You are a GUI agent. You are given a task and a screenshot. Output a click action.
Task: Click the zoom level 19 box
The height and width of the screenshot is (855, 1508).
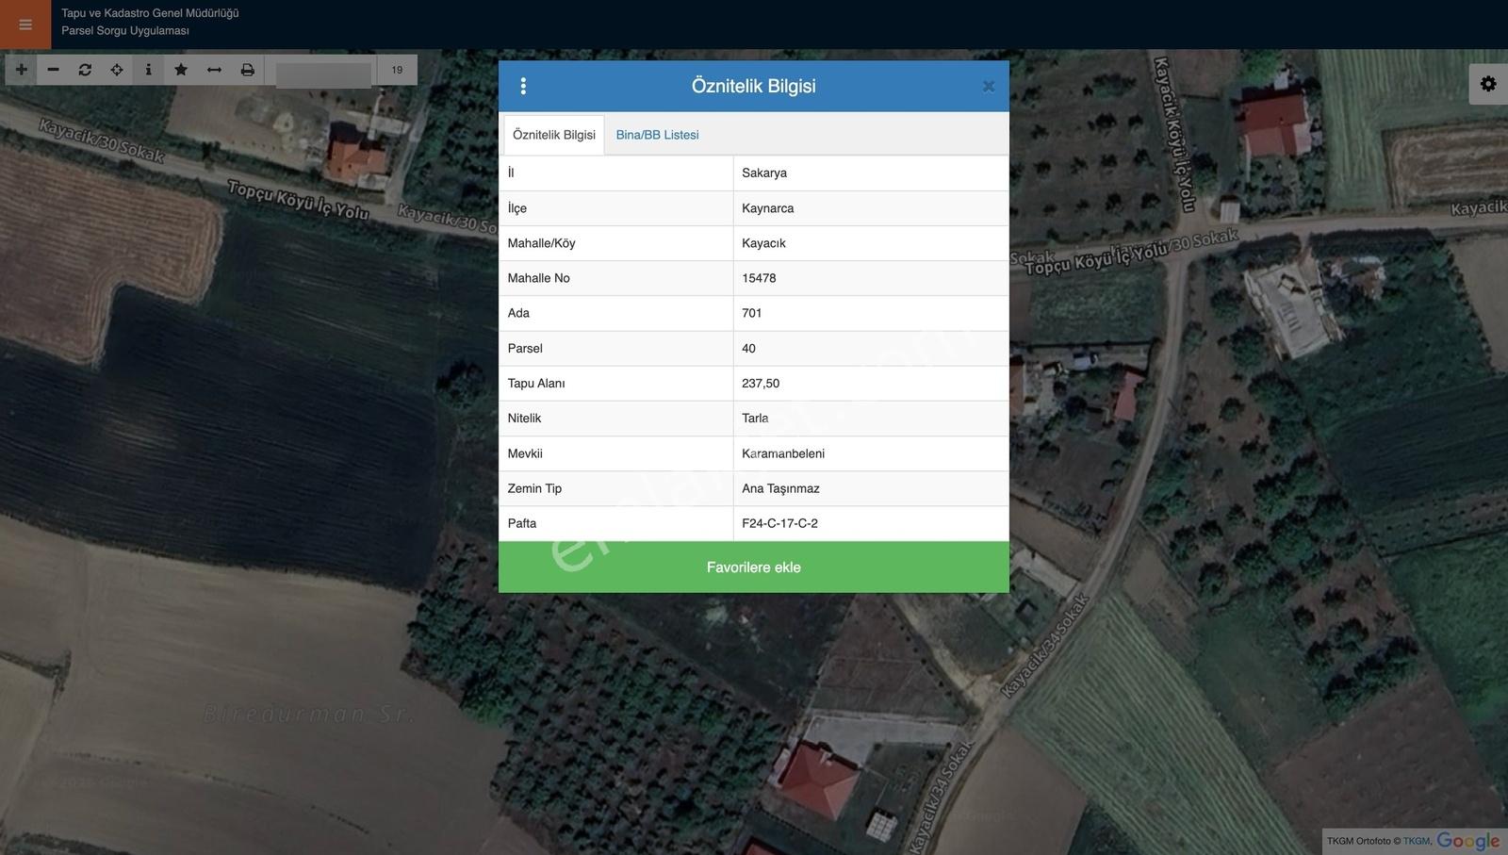pos(397,70)
